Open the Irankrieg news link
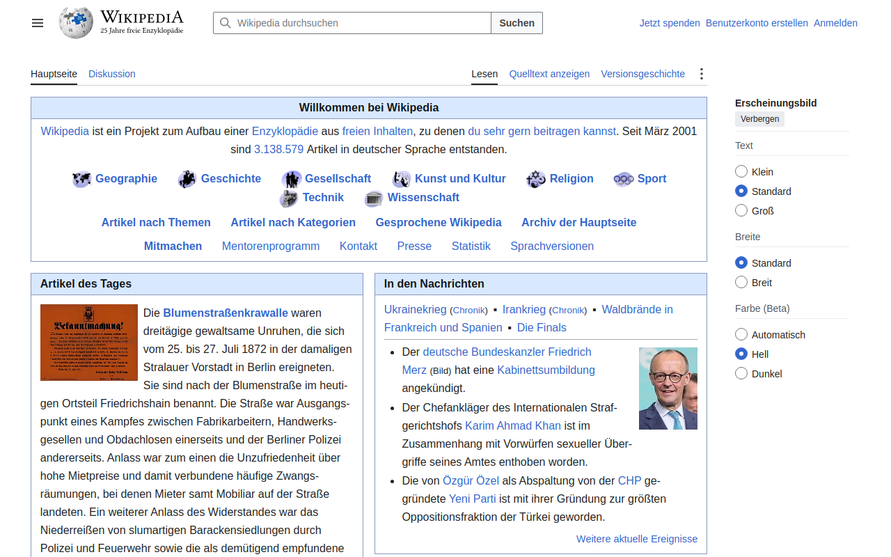Image resolution: width=891 pixels, height=557 pixels. click(524, 310)
